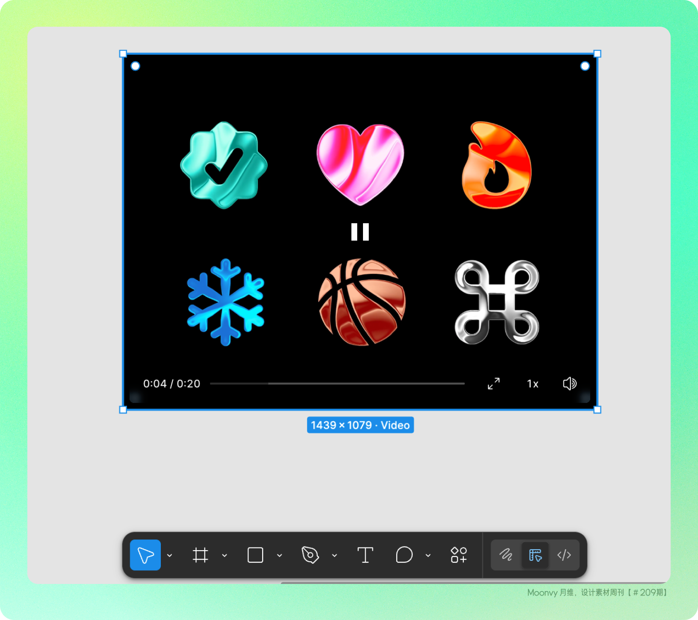Pause the video playback
Screen dimensions: 698x620
pos(360,232)
